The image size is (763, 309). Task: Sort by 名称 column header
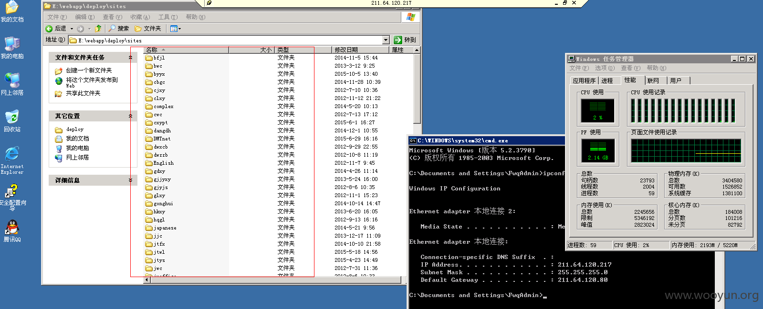point(186,50)
